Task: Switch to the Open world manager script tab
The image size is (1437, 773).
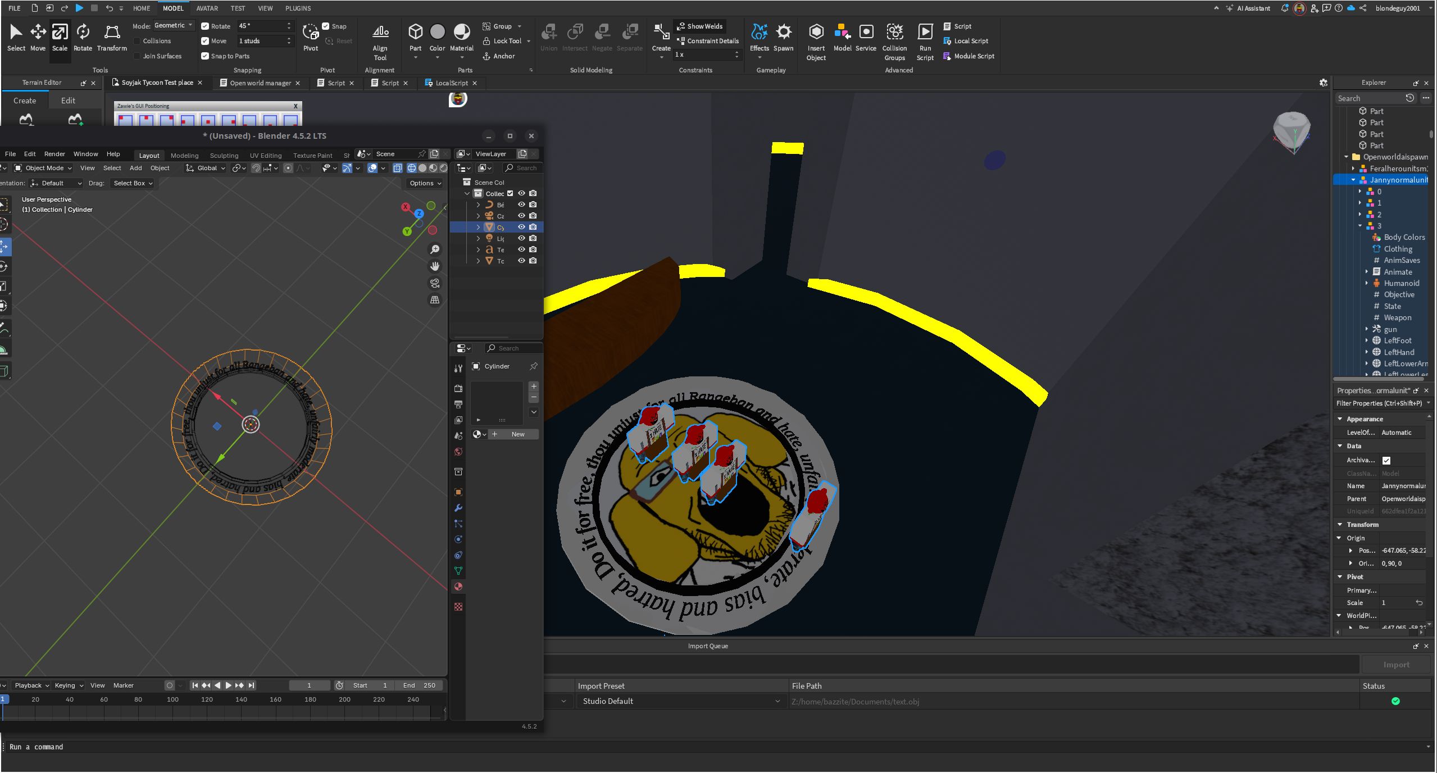Action: point(260,83)
